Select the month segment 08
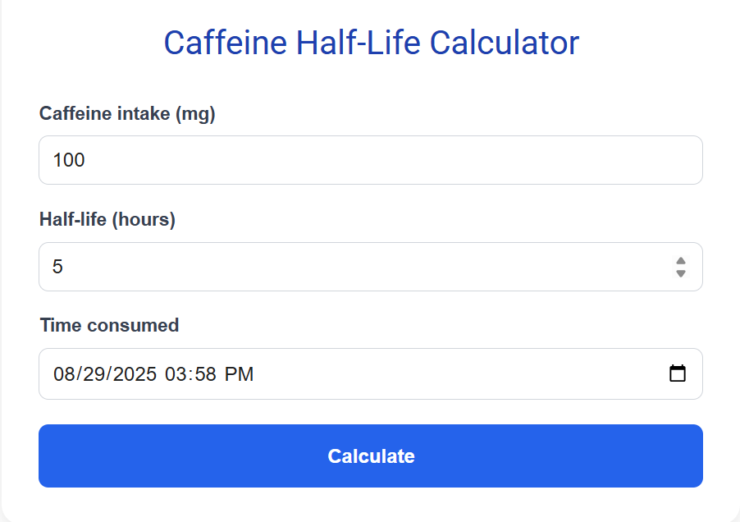Screen dimensions: 740x522 click(64, 374)
